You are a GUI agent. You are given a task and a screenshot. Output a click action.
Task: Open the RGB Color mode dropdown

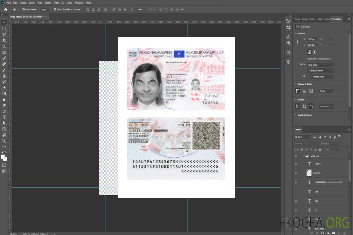point(320,65)
